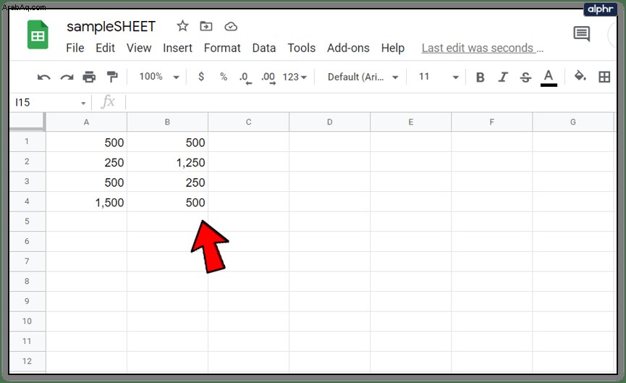626x383 pixels.
Task: Open the move to folder icon
Action: tap(206, 26)
